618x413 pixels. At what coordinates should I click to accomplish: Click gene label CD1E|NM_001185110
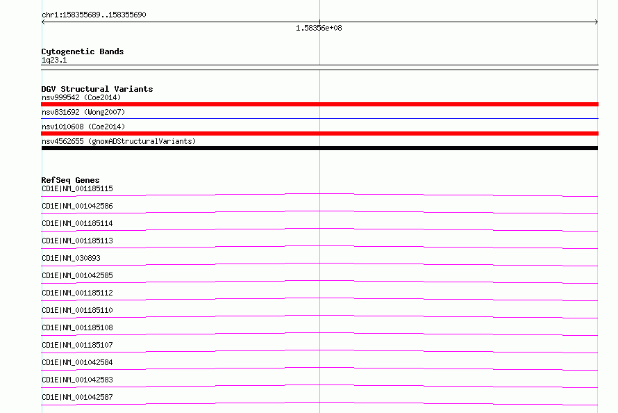pyautogui.click(x=77, y=310)
